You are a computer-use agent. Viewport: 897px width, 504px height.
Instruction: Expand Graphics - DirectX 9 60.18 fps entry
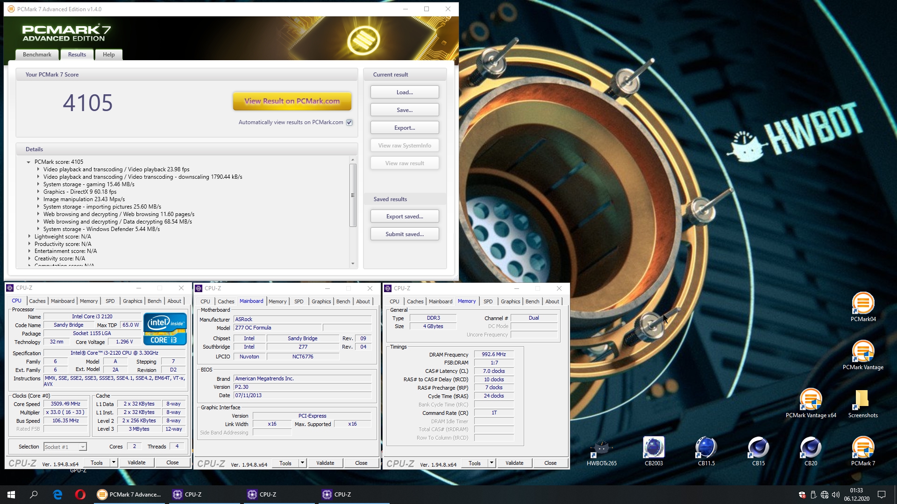[x=38, y=192]
